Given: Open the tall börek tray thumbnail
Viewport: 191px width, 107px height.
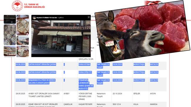Looking at the screenshot, I should pos(10,35).
